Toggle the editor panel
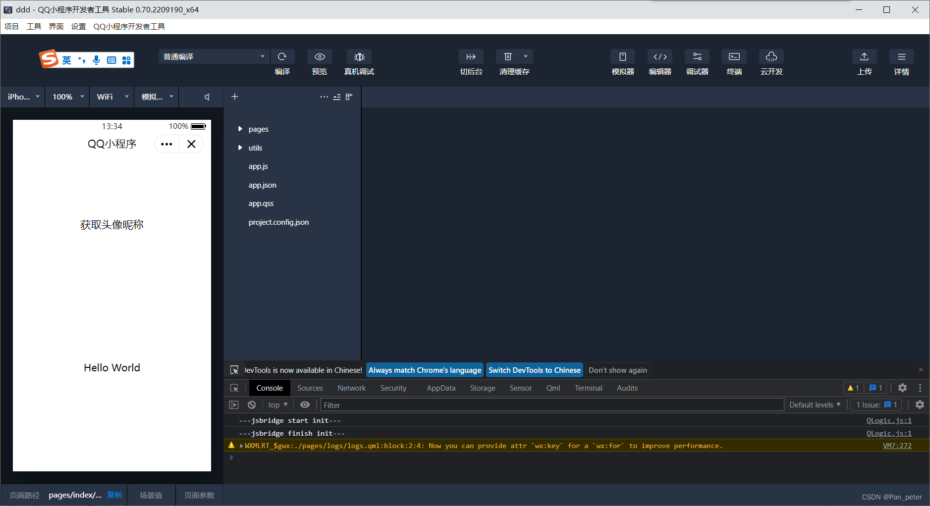The width and height of the screenshot is (930, 506). [660, 56]
